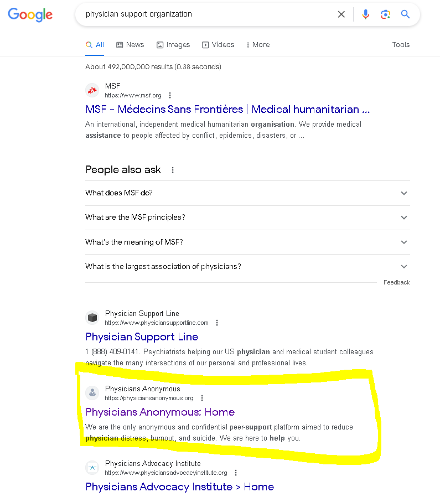Click the Physicians Anonymous favicon
Screen dimensions: 440x497
(x=92, y=393)
